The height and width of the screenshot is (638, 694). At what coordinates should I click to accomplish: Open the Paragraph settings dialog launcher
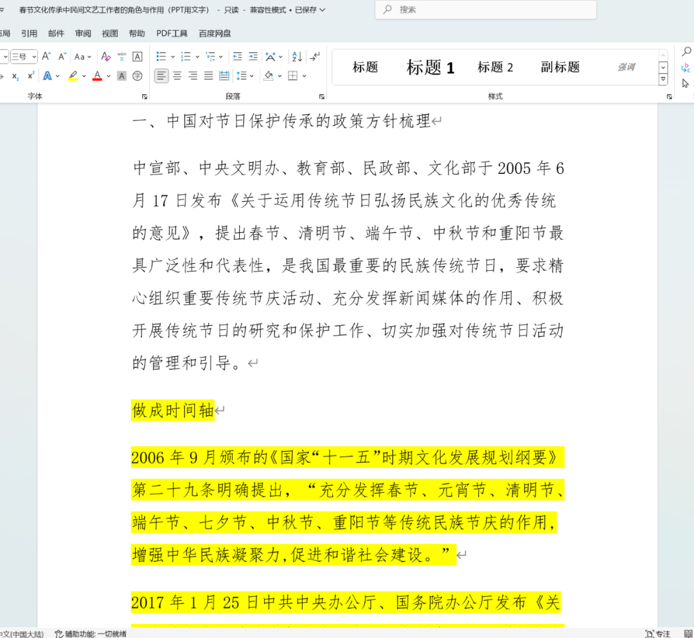322,96
